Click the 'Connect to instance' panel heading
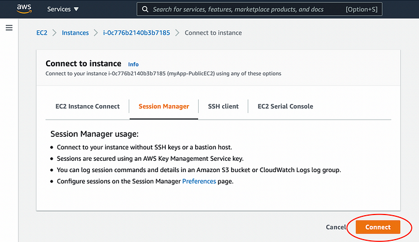Viewport: 419px width, 242px height. tap(83, 63)
